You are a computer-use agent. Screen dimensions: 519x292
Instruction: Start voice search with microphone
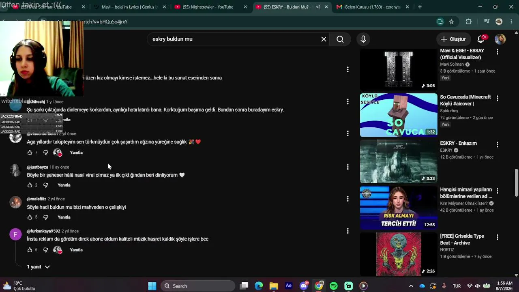[363, 39]
